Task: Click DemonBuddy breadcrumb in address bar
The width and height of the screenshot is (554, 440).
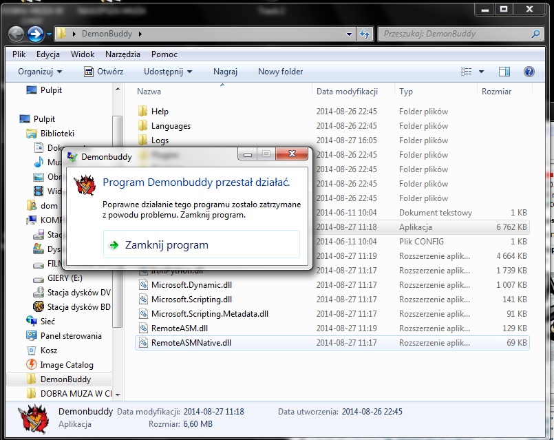Action: tap(107, 34)
